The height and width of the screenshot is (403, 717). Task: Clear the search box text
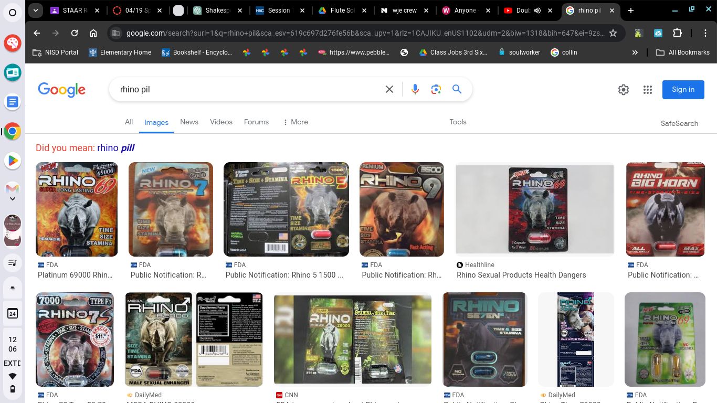click(389, 90)
